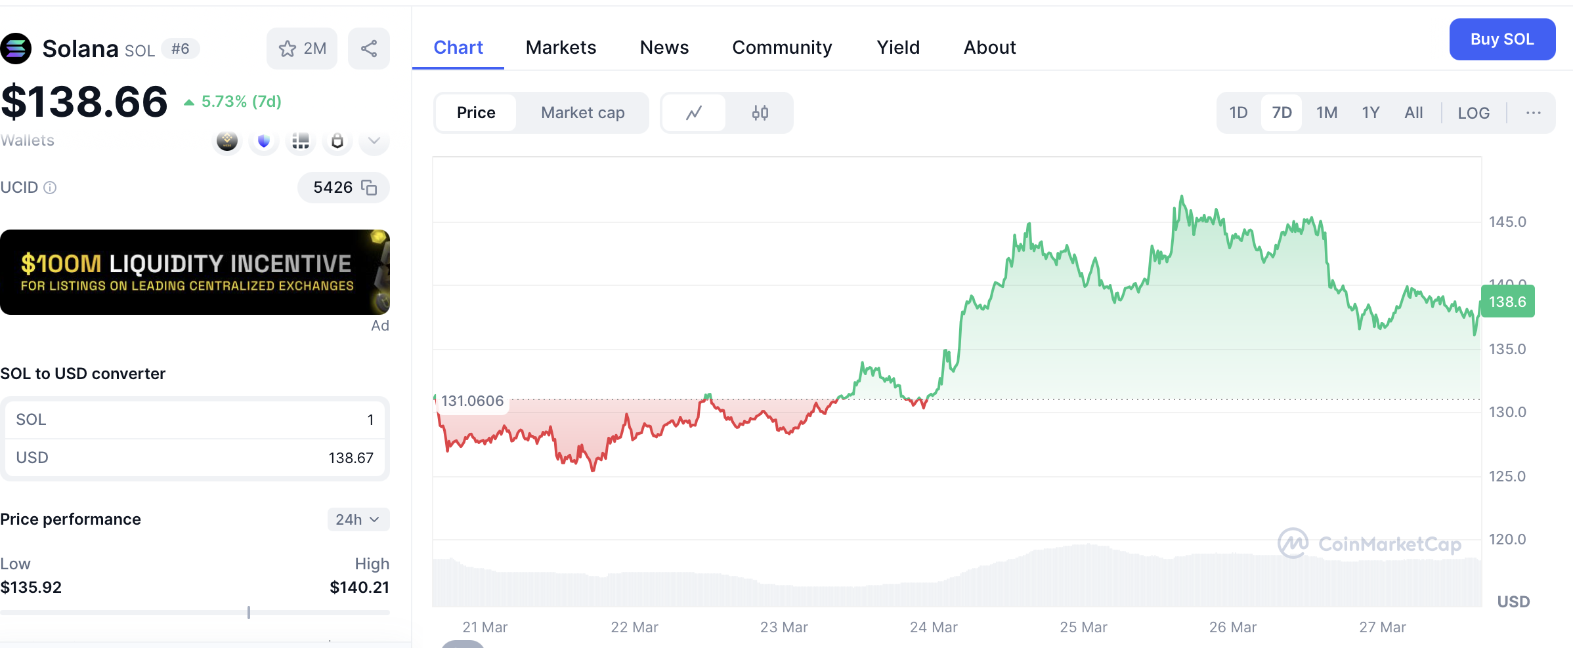Open the $100M Liquidity Incentive ad
Viewport: 1573px width, 648px height.
[194, 272]
